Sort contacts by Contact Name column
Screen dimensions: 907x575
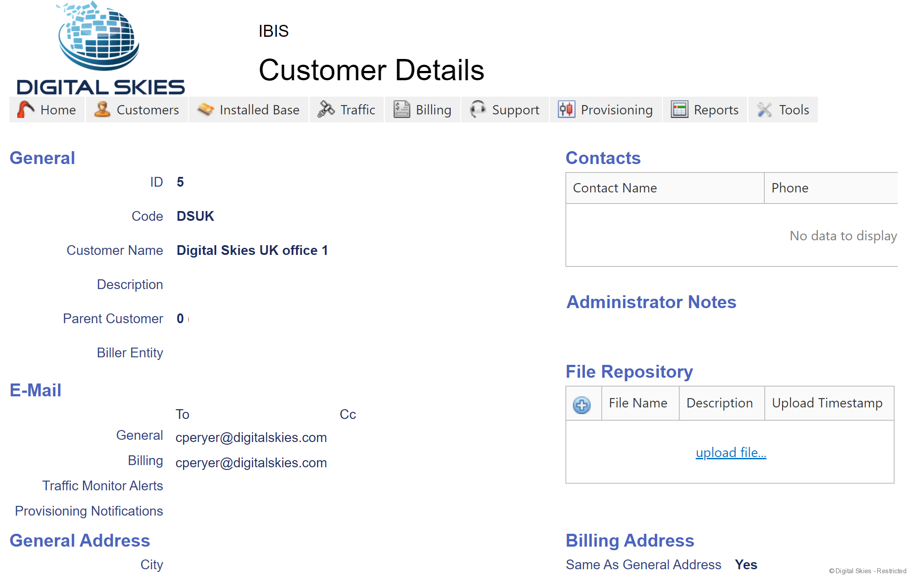(615, 188)
